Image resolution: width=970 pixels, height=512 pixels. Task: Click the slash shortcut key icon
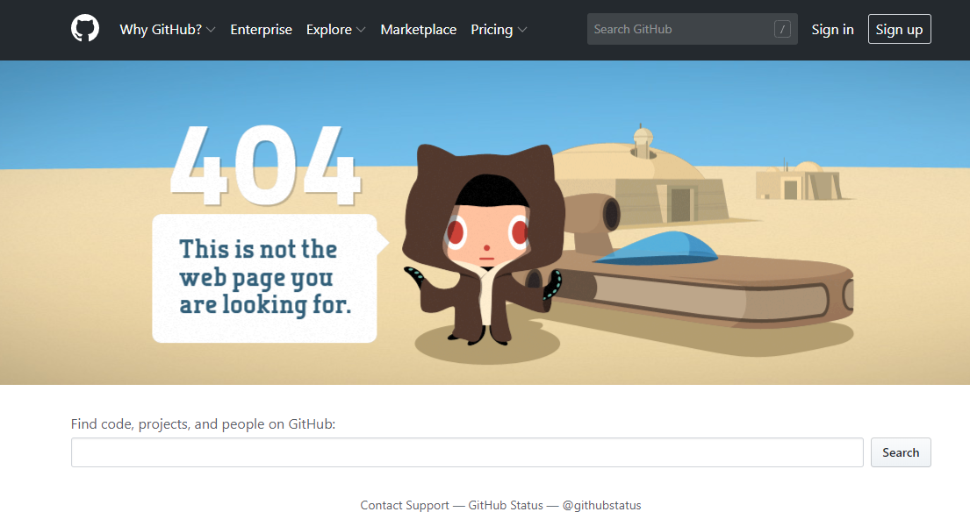(782, 29)
